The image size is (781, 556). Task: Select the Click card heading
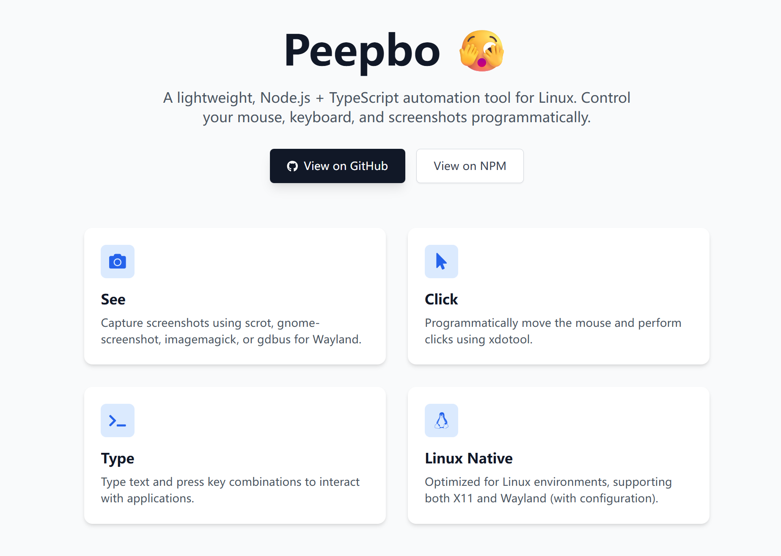(x=441, y=299)
